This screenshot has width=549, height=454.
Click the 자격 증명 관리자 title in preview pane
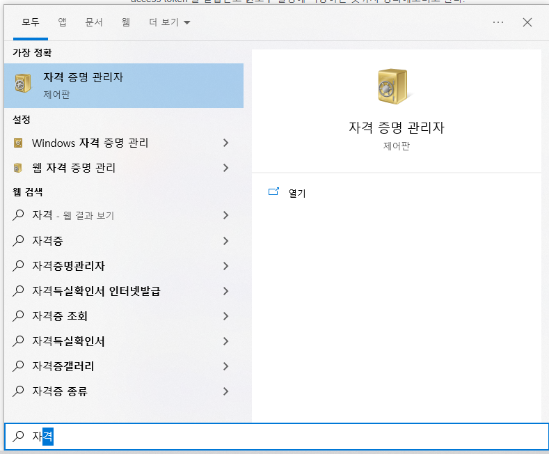(x=397, y=127)
